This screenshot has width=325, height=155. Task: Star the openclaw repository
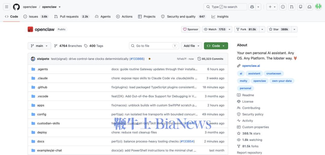(x=279, y=29)
